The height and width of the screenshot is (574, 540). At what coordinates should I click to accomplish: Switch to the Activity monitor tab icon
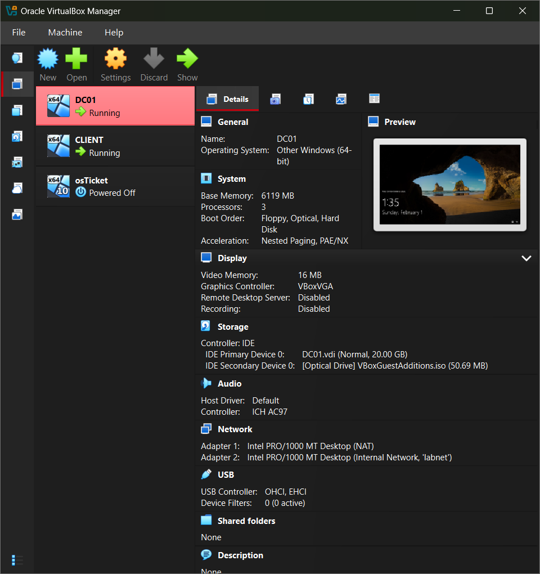point(341,99)
